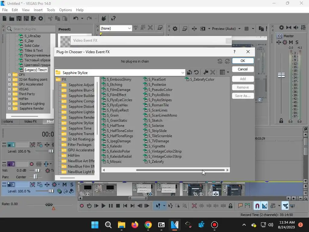Expand the GPU Accelerated tree folder
Image resolution: width=309 pixels, height=232 pixels.
point(9,84)
